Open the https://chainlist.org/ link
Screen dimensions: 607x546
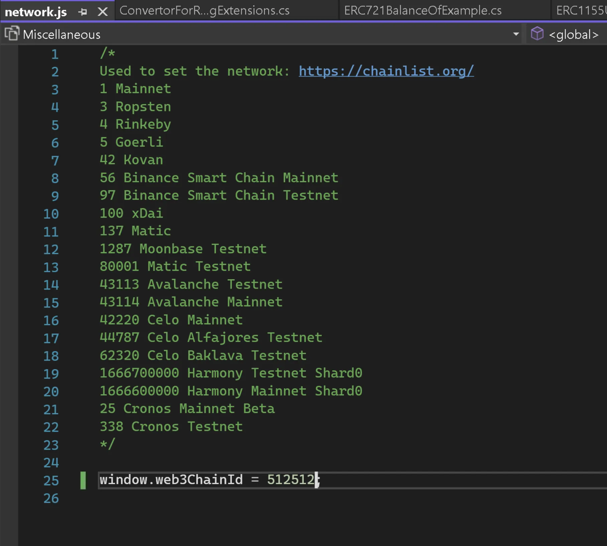(x=386, y=71)
